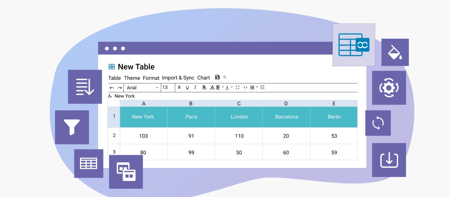
Task: Open the Import & Sync menu
Action: click(178, 78)
